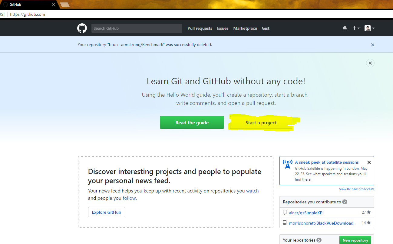Click the Learn Git and GitHub heading
This screenshot has width=393, height=244.
point(226,81)
